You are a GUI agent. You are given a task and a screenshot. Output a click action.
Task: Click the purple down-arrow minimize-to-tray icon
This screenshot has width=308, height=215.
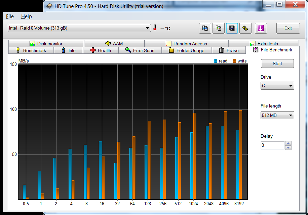coord(261,28)
